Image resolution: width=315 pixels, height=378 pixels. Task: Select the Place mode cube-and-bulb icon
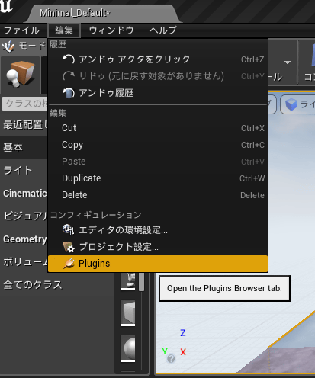point(21,75)
